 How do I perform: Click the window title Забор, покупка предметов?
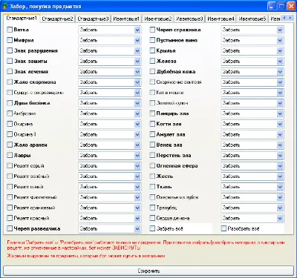tap(45, 7)
